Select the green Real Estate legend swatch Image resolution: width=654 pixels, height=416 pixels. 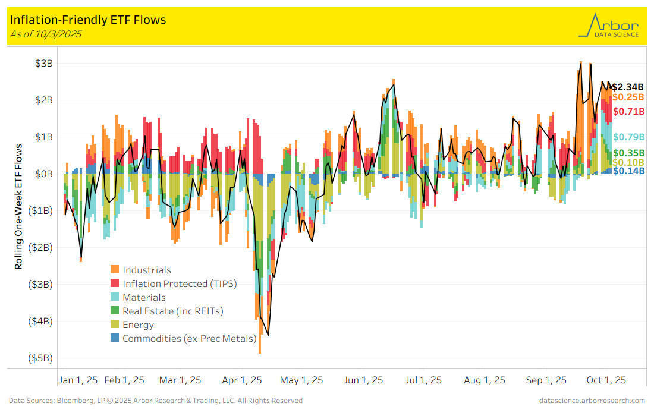[x=115, y=311]
